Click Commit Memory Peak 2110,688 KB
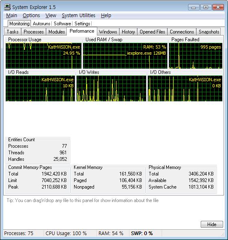Image resolution: width=228 pixels, height=240 pixels. [x=54, y=187]
